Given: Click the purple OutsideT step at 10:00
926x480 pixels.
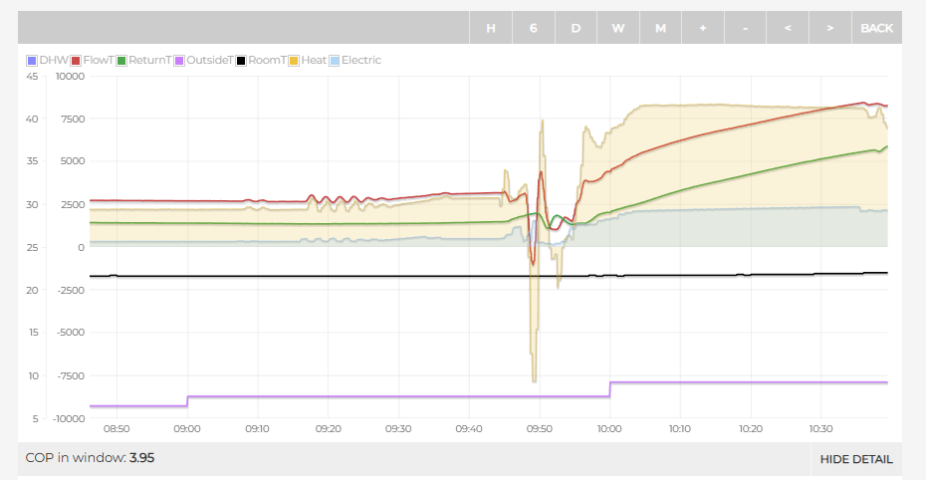Looking at the screenshot, I should (610, 388).
